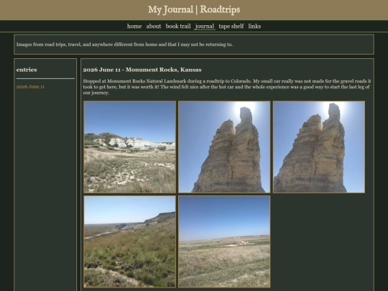The image size is (388, 291).
Task: Click the My Journal | Roadtrips title
Action: pyautogui.click(x=194, y=9)
